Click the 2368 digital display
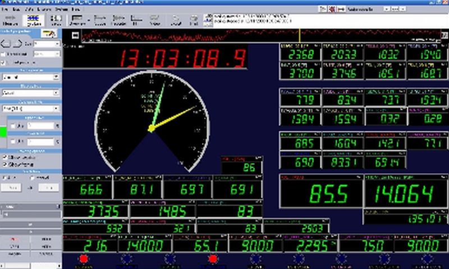Image resolution: width=449 pixels, height=269 pixels. pyautogui.click(x=300, y=52)
